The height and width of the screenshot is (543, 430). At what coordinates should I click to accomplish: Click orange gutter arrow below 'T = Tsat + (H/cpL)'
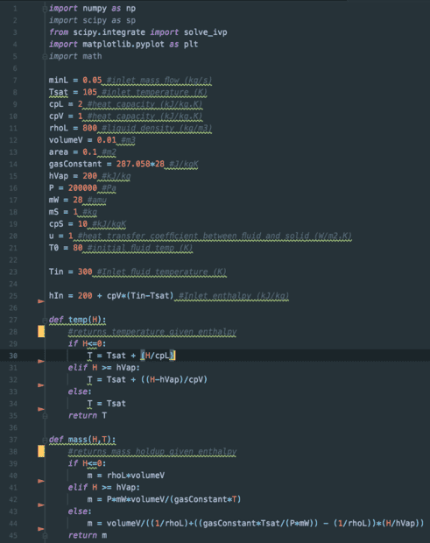tap(41, 361)
